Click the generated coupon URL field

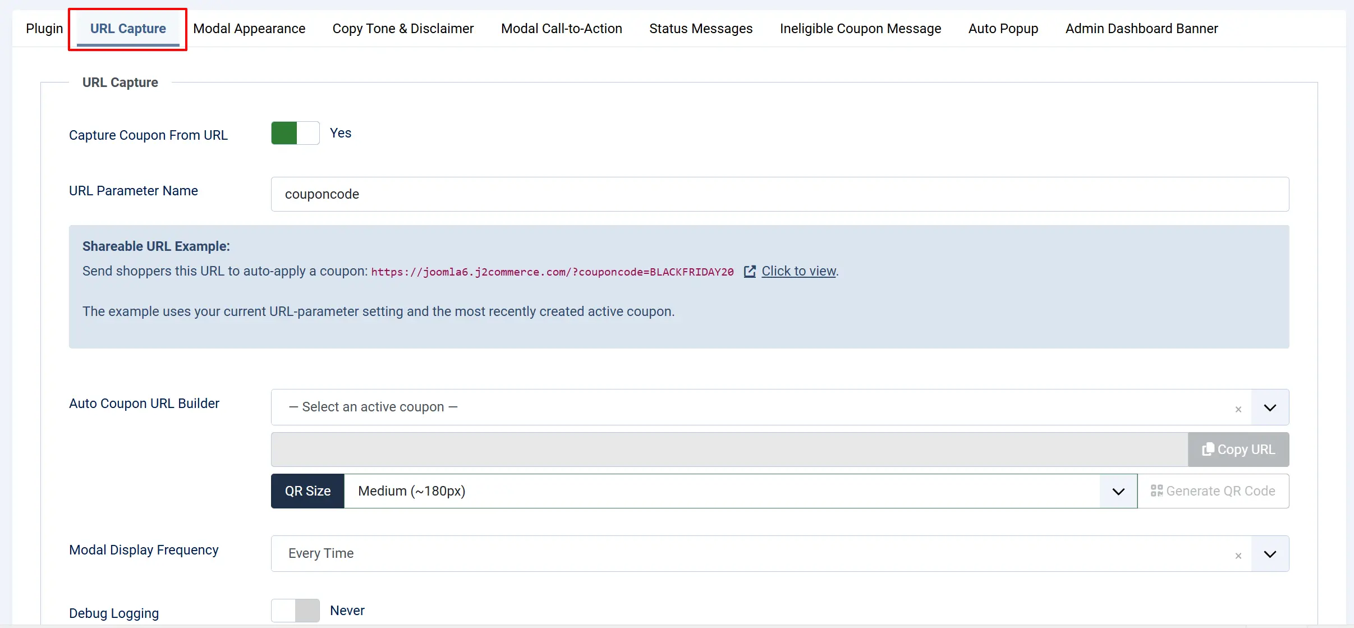pyautogui.click(x=729, y=450)
